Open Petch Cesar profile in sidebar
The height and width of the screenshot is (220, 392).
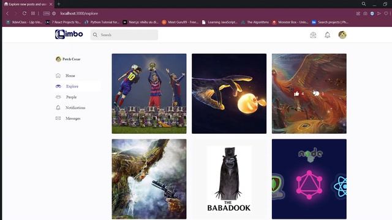(68, 59)
